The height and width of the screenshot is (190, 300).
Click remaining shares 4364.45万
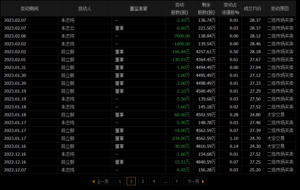(206, 60)
